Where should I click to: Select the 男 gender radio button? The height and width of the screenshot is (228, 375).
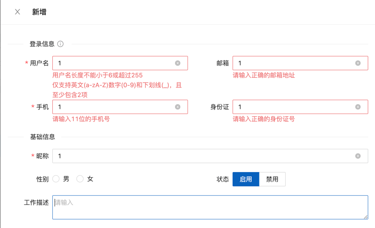(x=56, y=179)
